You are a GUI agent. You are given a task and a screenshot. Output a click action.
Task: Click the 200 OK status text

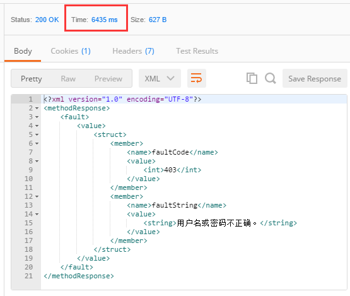[x=47, y=20]
